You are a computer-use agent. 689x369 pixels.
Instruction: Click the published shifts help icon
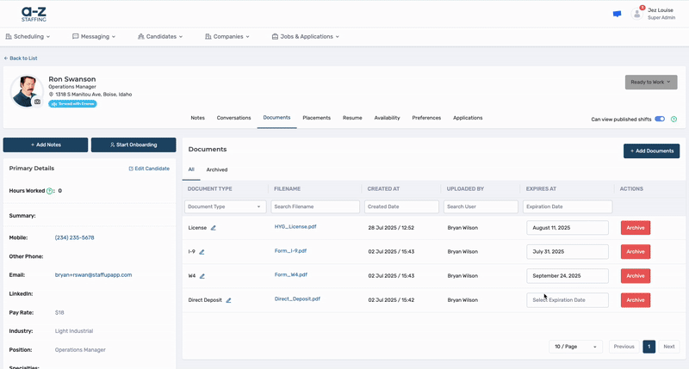[x=673, y=120]
